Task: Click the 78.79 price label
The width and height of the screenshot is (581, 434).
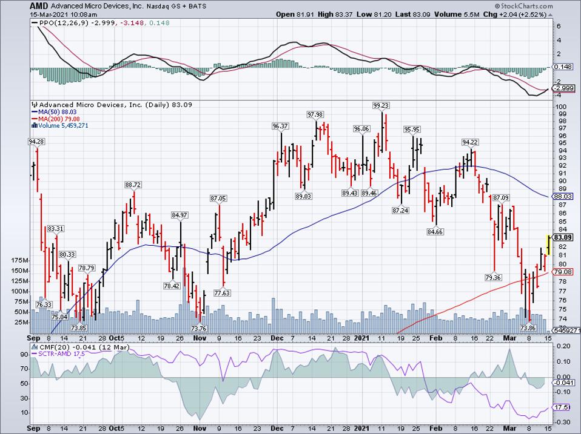Action: coord(87,268)
